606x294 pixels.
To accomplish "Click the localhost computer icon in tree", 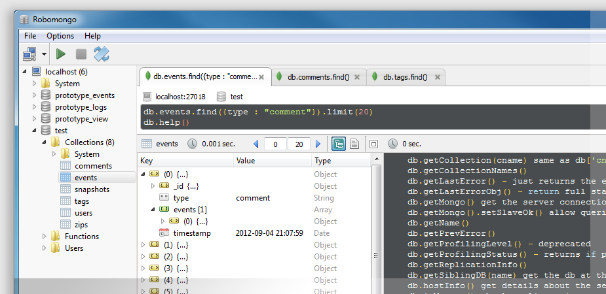I will pyautogui.click(x=36, y=72).
